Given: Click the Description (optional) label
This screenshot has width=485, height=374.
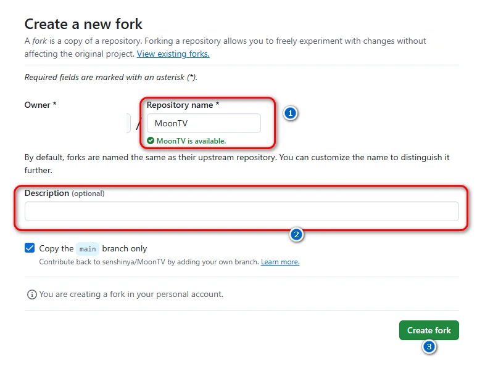Looking at the screenshot, I should pyautogui.click(x=64, y=193).
